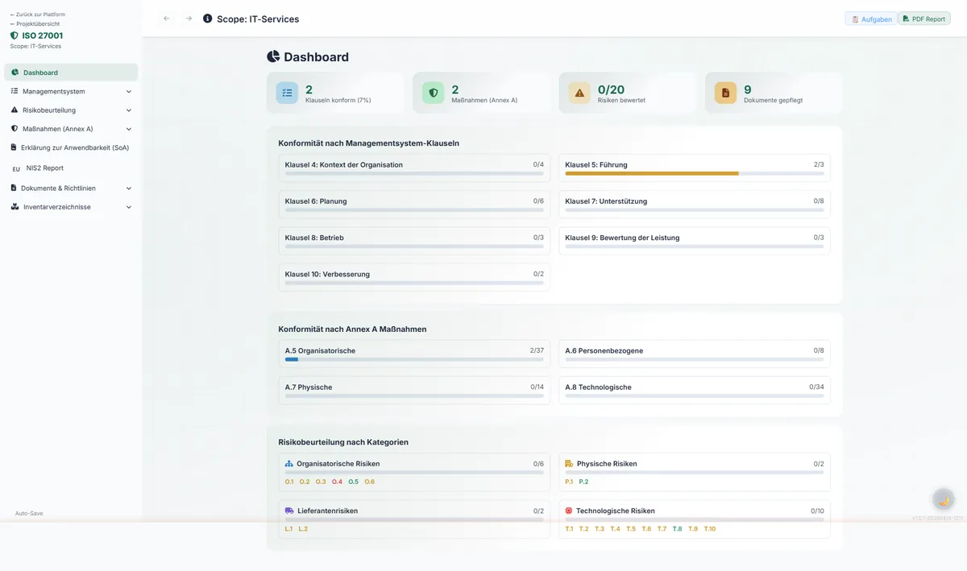Click risk tag O.1

point(289,482)
